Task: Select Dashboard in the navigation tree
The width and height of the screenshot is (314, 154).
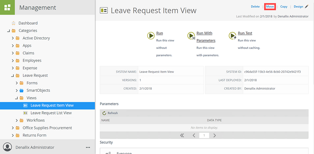Action: tap(28, 23)
